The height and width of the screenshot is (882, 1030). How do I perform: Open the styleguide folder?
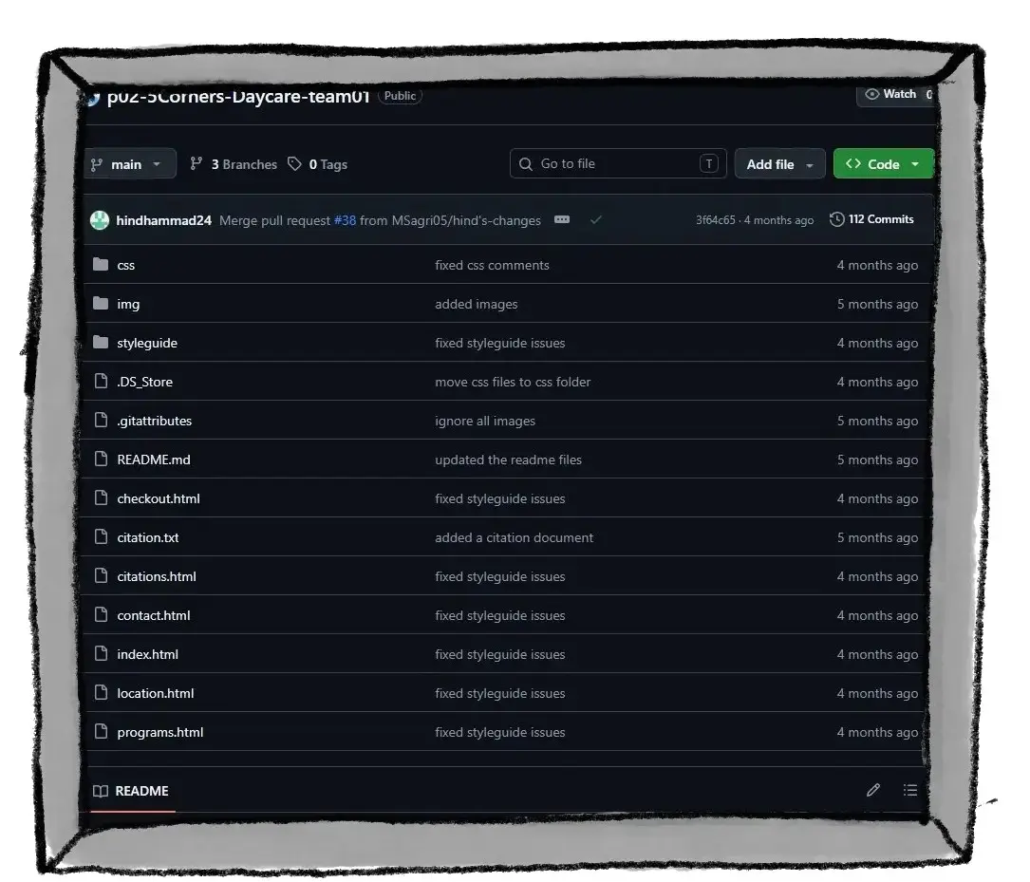tap(147, 343)
